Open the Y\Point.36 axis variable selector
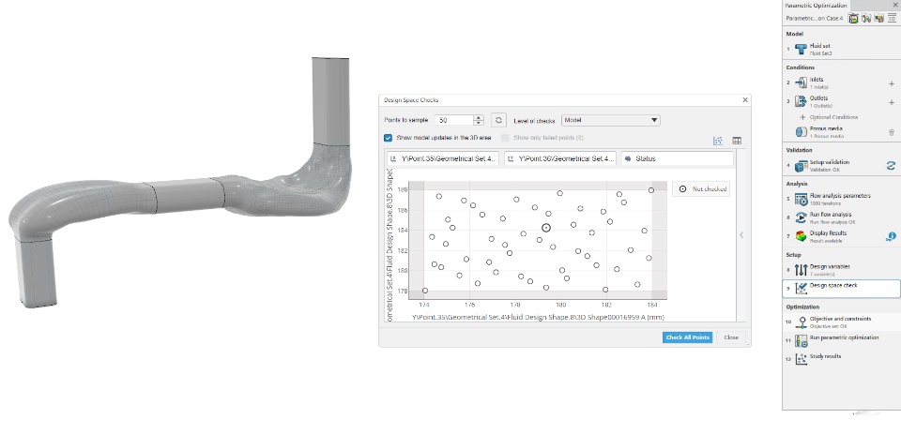Screen dimensions: 901x434 (560, 158)
